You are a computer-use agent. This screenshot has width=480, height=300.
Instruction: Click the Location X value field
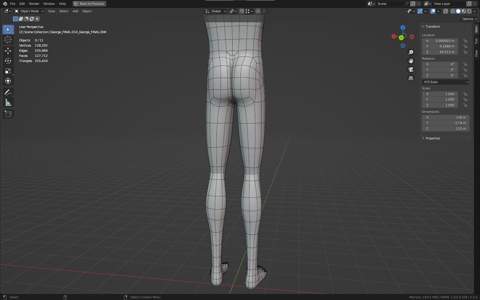[440, 41]
